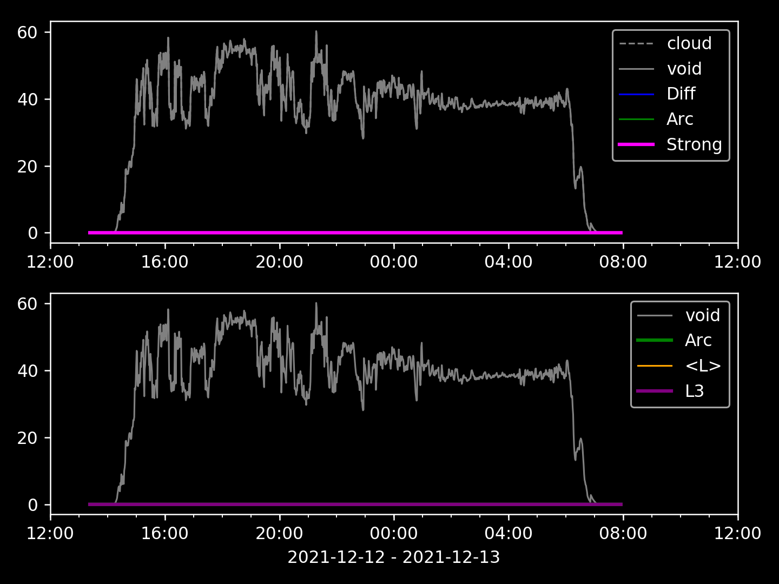The image size is (779, 584).
Task: Click the 16:00 tick label on top plot
Action: click(164, 262)
